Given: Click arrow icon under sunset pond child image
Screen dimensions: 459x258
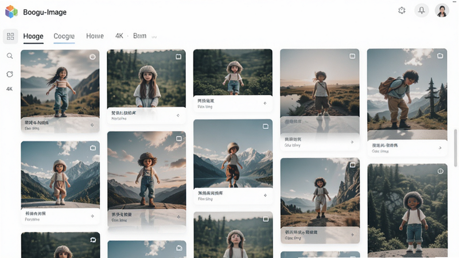Looking at the screenshot, I should pyautogui.click(x=352, y=142).
